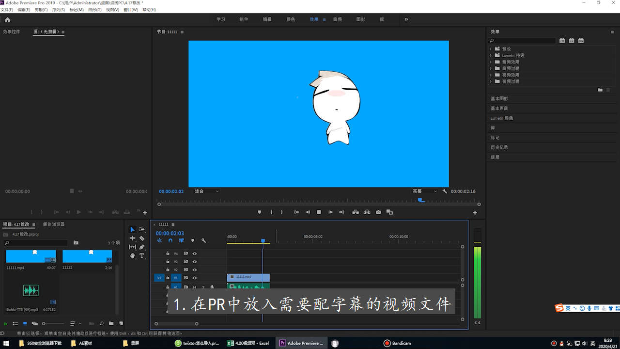Image resolution: width=620 pixels, height=349 pixels.
Task: Select the Slip tool
Action: coord(132,247)
